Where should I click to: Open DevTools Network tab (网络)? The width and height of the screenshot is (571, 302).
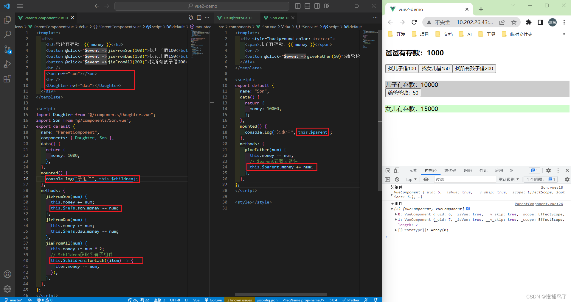[468, 170]
